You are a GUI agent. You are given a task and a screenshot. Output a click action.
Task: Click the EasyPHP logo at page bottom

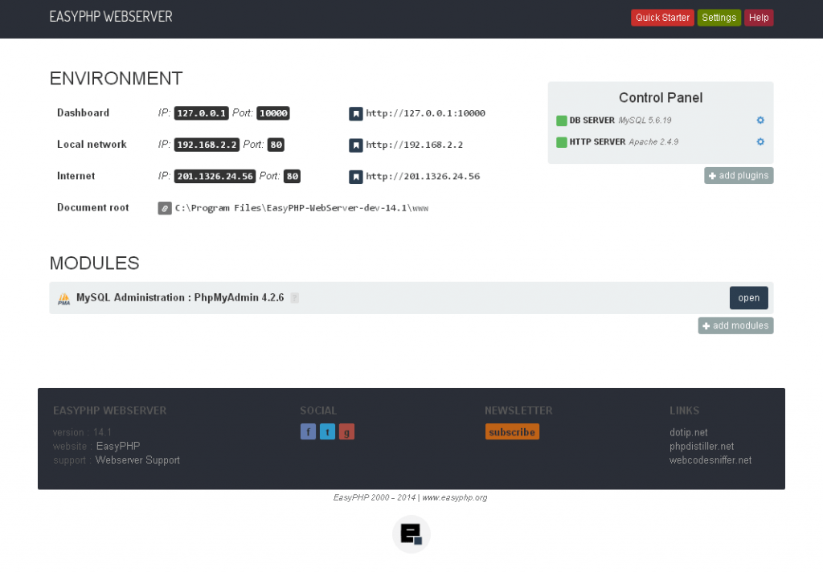tap(411, 534)
